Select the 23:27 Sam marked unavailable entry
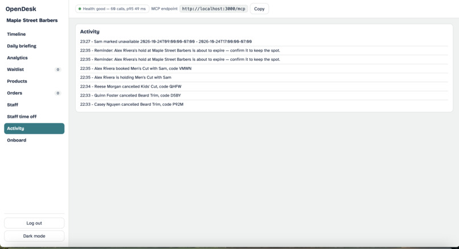 264,42
